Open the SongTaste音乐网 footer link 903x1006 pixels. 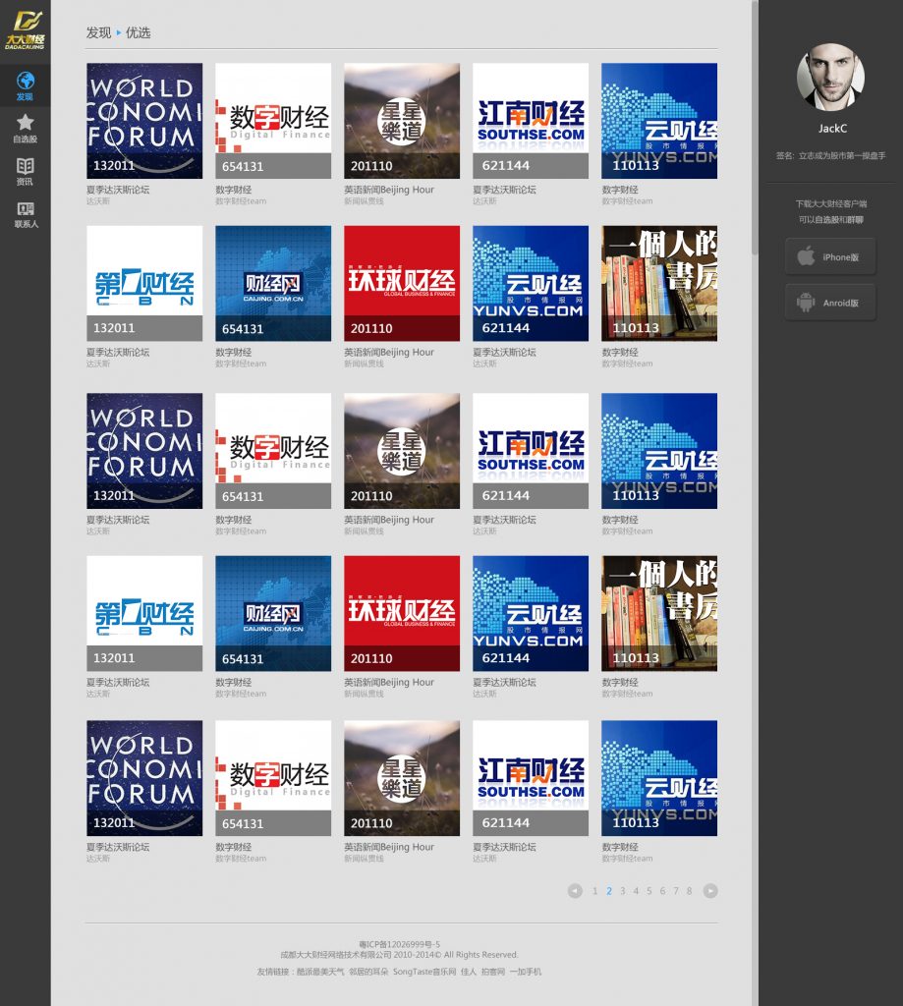[424, 972]
